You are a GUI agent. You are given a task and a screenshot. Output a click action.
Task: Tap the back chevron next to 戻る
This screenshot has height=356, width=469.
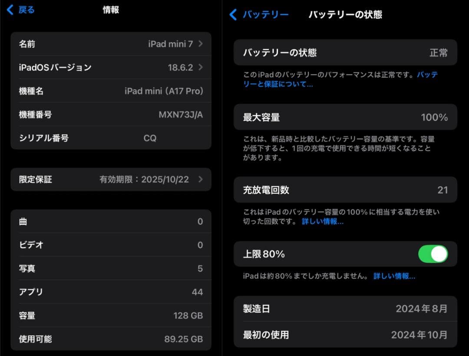[x=11, y=10]
